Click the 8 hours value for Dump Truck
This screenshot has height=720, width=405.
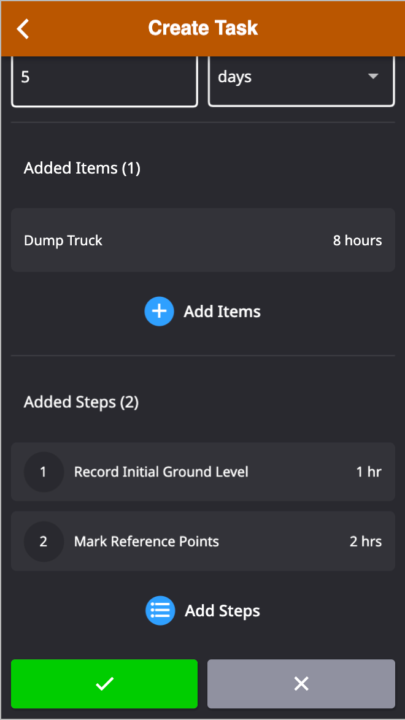point(358,240)
